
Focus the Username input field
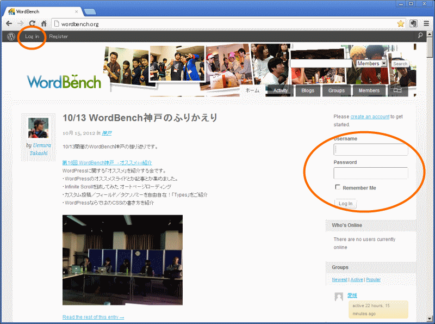click(371, 150)
